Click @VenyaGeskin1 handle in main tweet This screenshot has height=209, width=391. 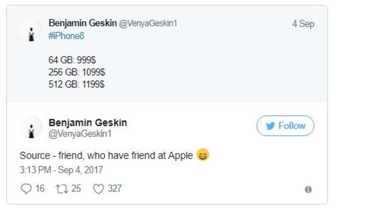click(x=80, y=134)
